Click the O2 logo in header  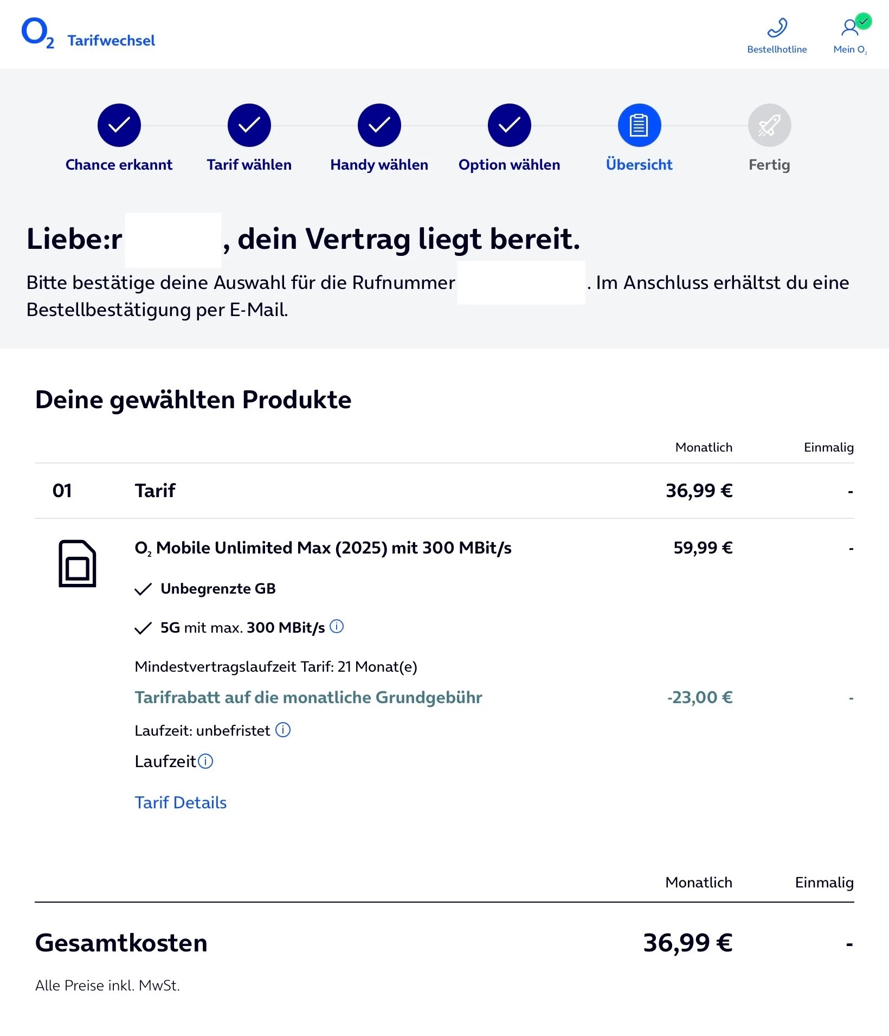pos(37,33)
